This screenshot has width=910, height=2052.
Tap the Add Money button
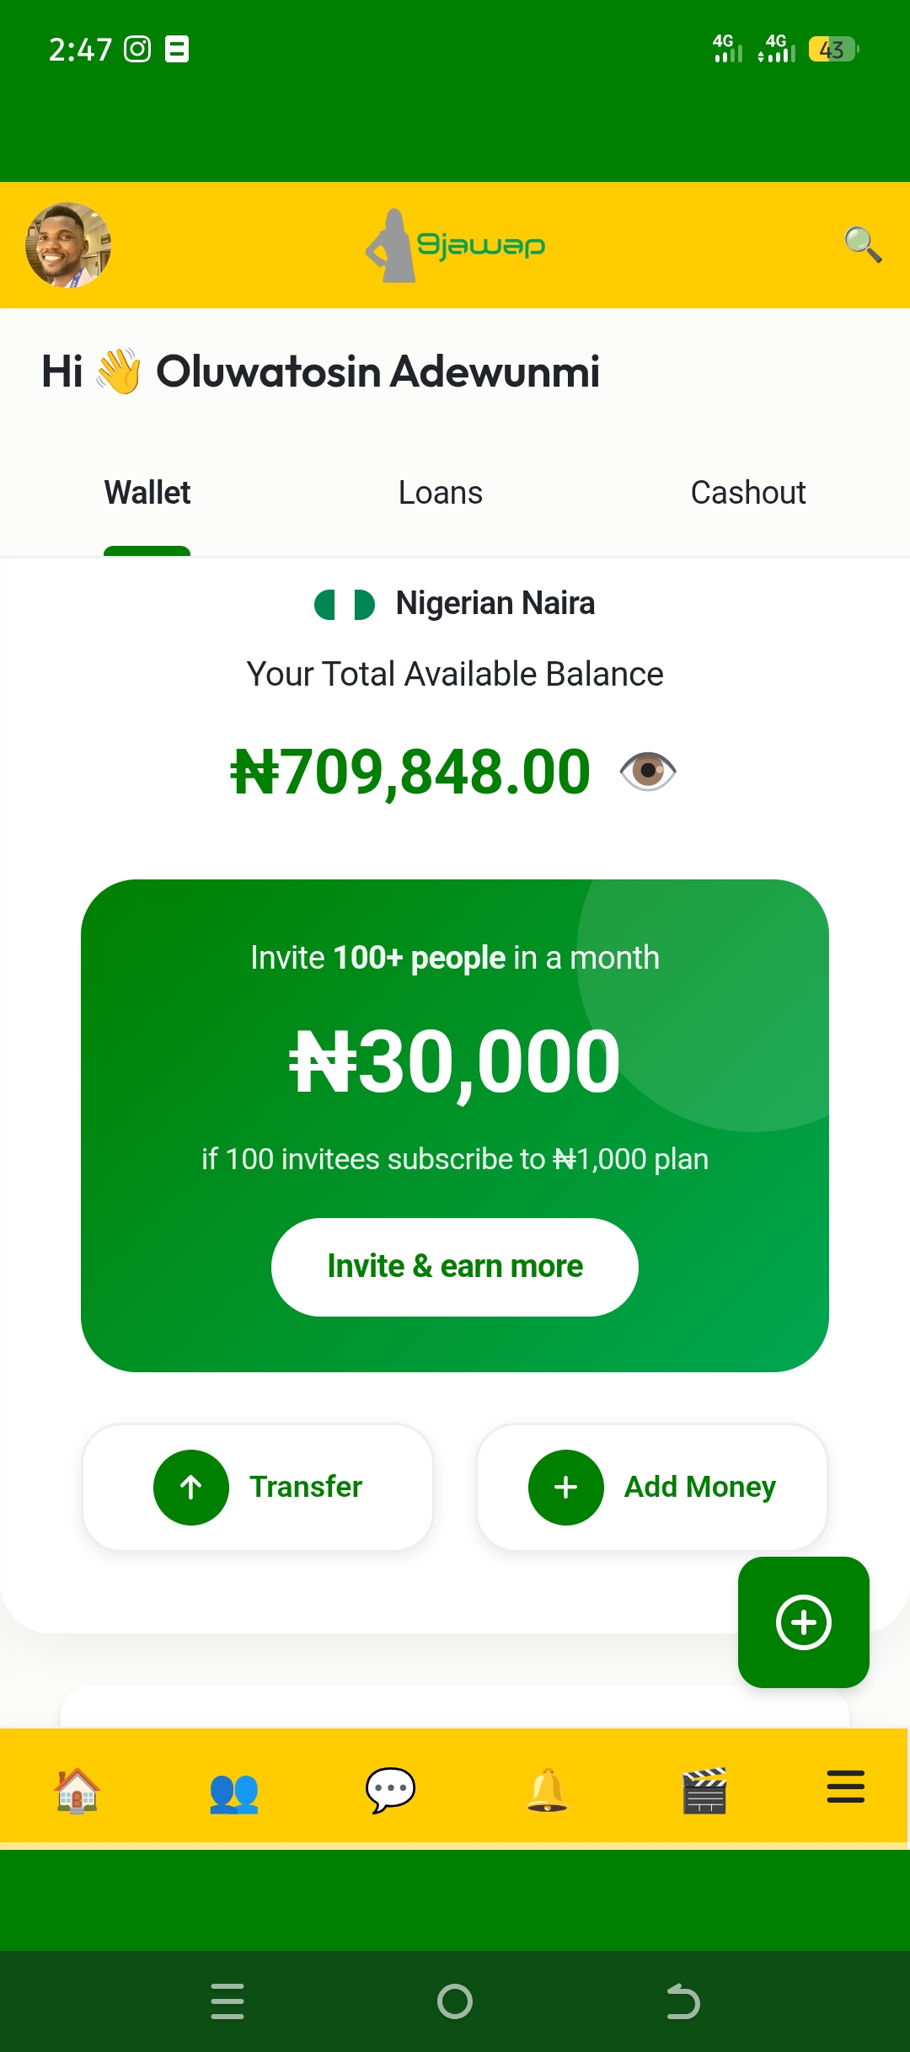point(651,1487)
